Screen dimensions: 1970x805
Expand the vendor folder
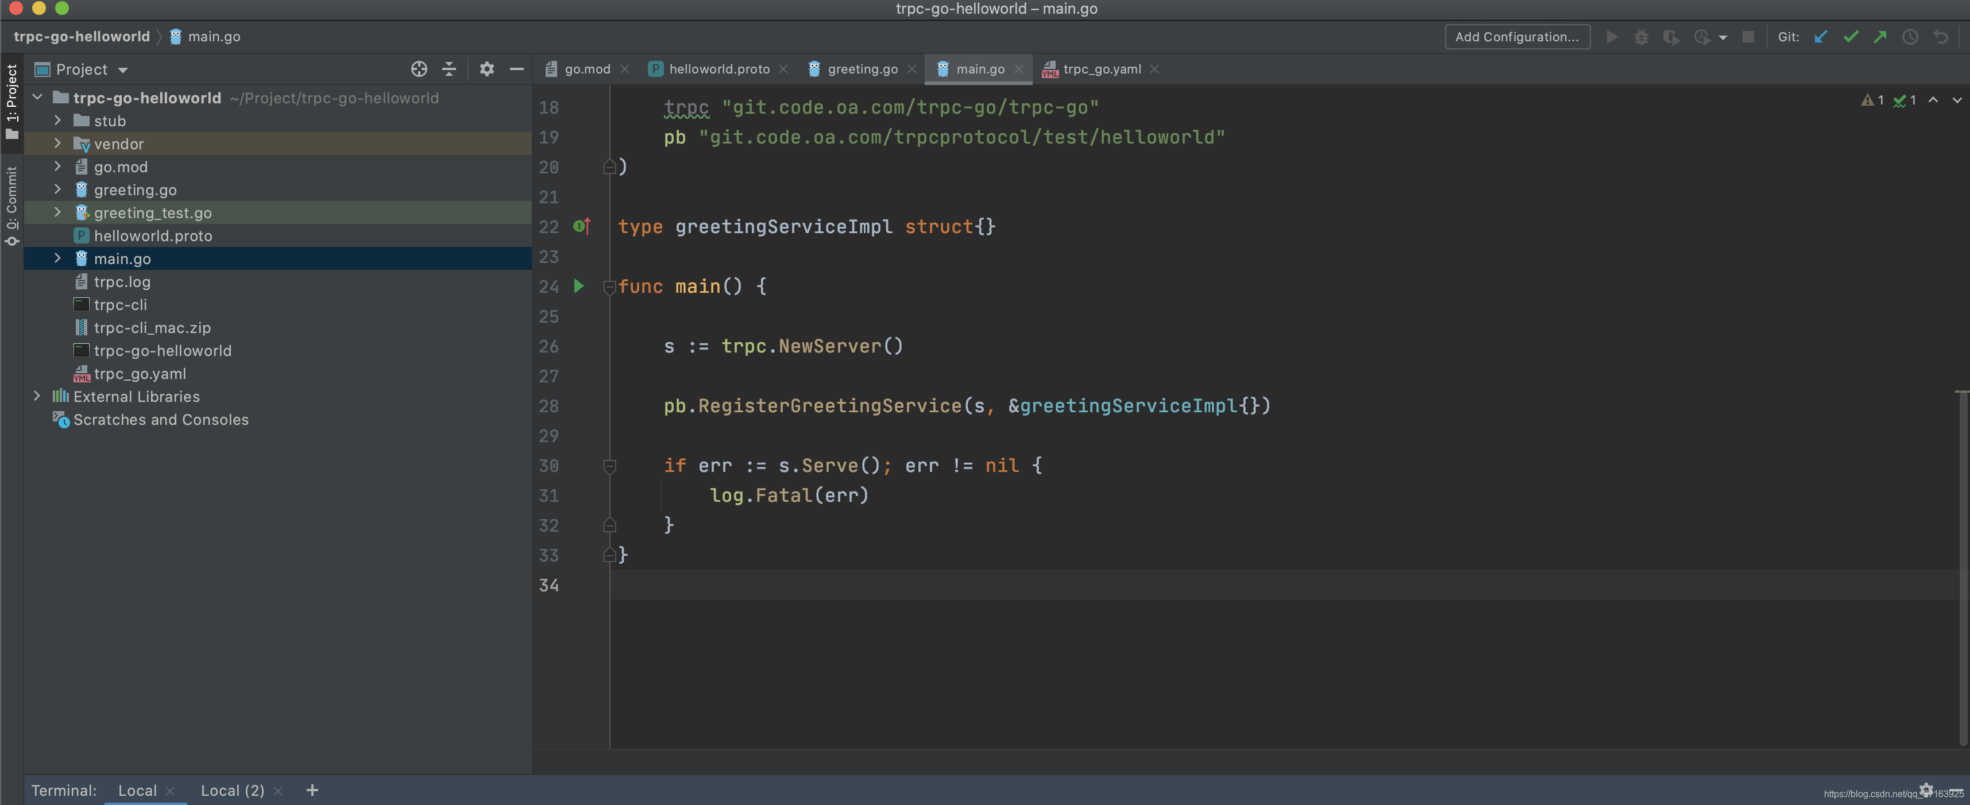point(57,144)
